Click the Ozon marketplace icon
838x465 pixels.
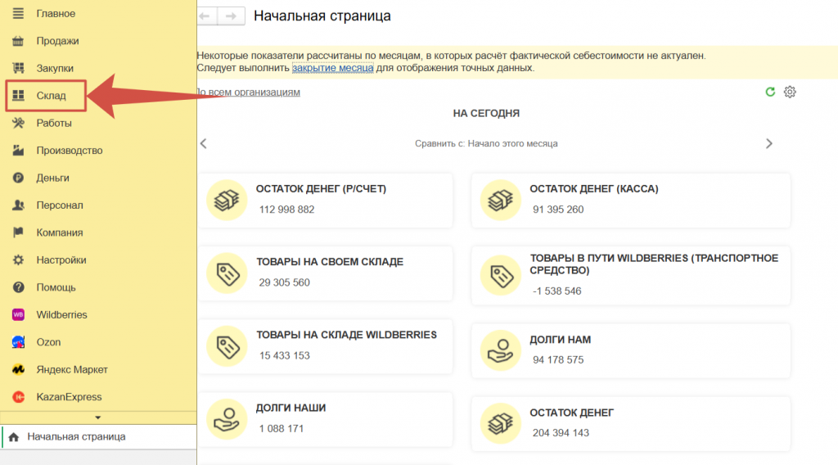[x=18, y=342]
